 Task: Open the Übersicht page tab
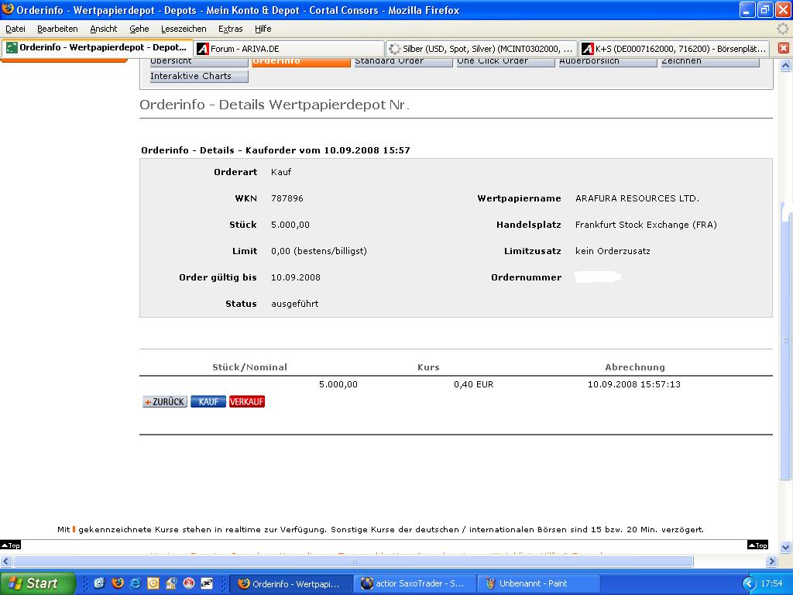tap(199, 62)
